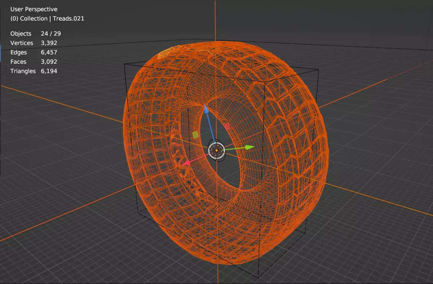
Task: Grab the blue Z-axis gizmo arrow
Action: pyautogui.click(x=206, y=108)
